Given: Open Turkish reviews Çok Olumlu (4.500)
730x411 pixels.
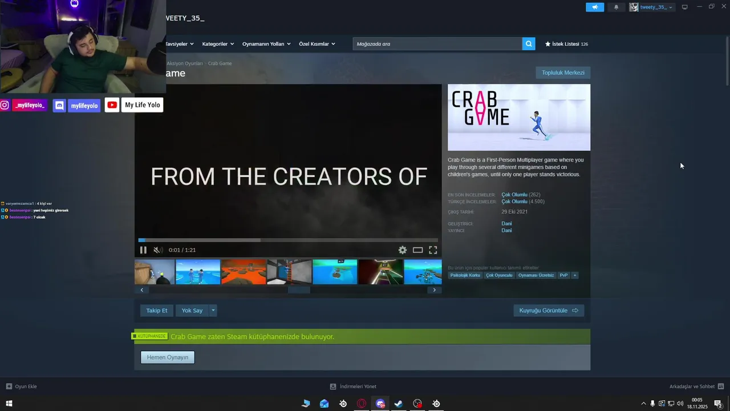Looking at the screenshot, I should 523,202.
